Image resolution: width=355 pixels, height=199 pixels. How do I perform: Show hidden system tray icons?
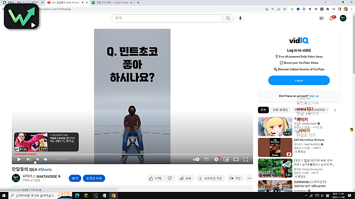(x=306, y=195)
